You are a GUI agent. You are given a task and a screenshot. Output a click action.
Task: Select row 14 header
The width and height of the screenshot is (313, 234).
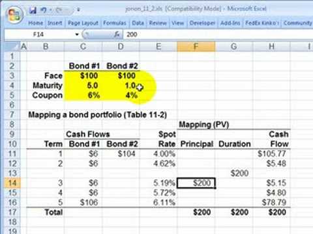(12, 183)
